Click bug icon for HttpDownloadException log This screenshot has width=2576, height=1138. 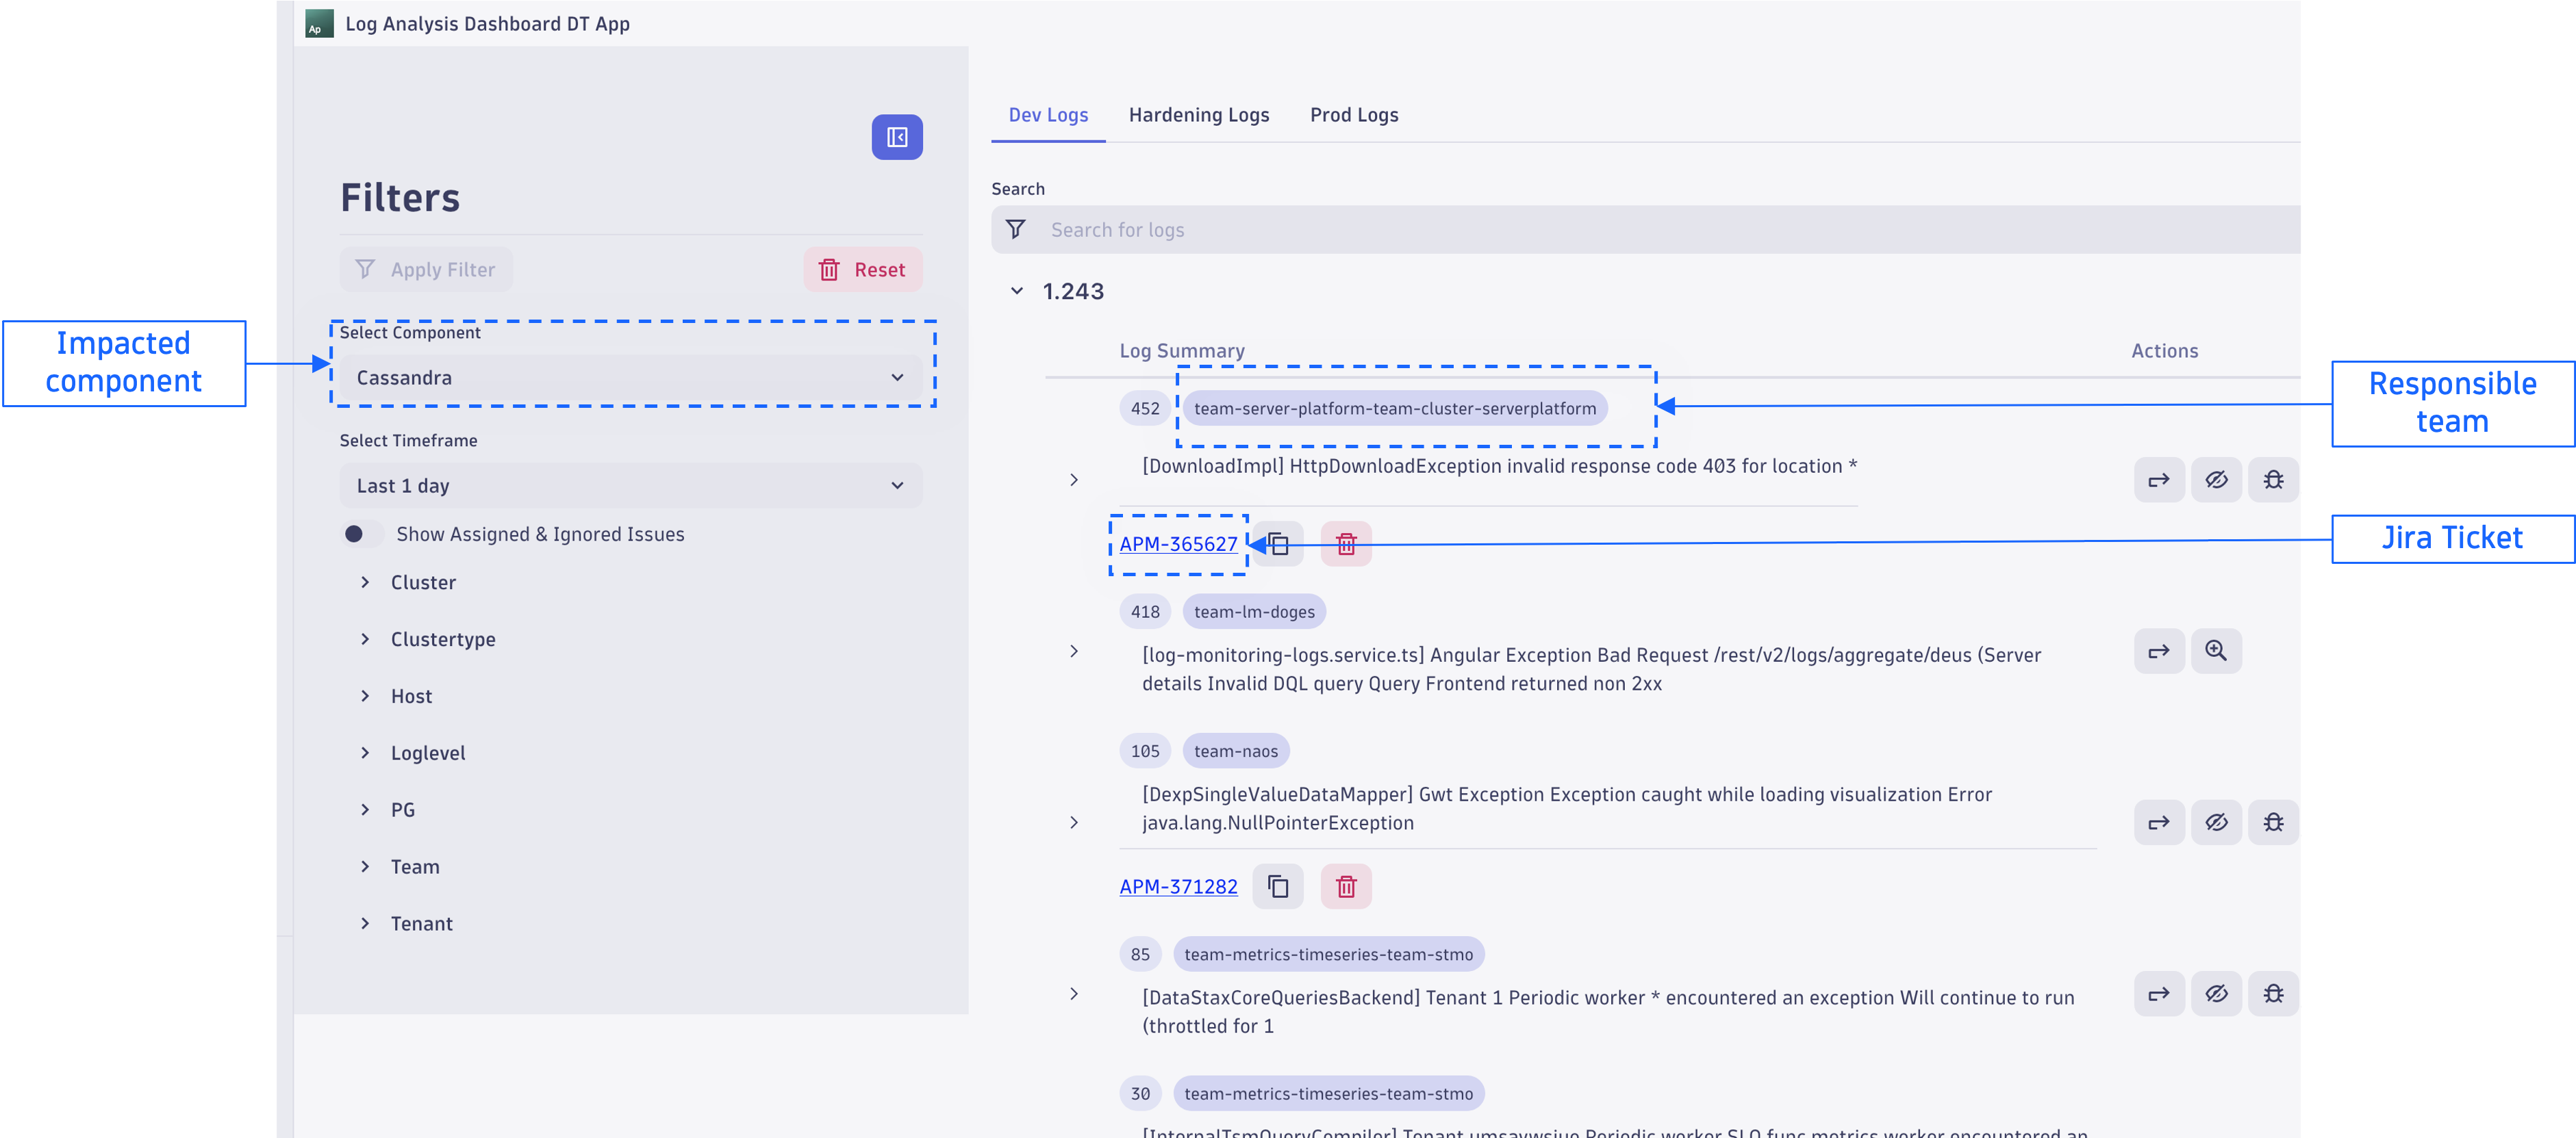(x=2273, y=480)
